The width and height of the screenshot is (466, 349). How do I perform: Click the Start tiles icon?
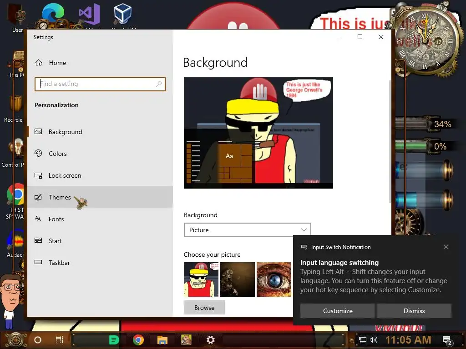click(x=38, y=240)
